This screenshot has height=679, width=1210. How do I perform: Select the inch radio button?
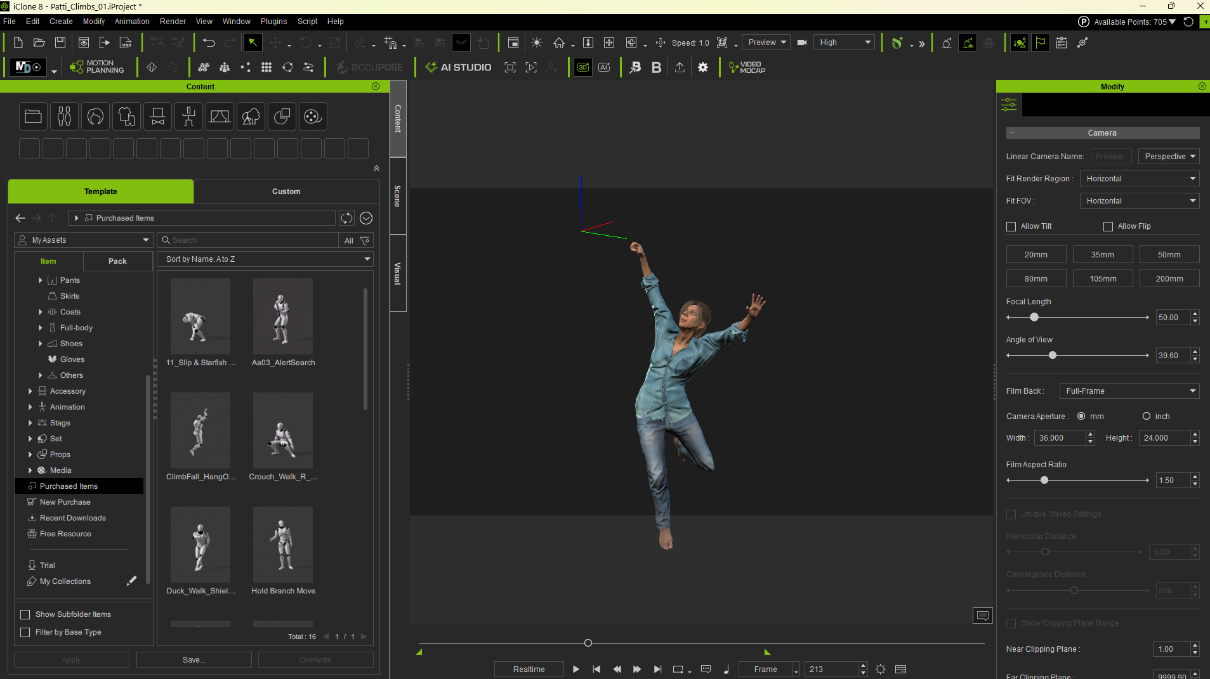point(1147,417)
